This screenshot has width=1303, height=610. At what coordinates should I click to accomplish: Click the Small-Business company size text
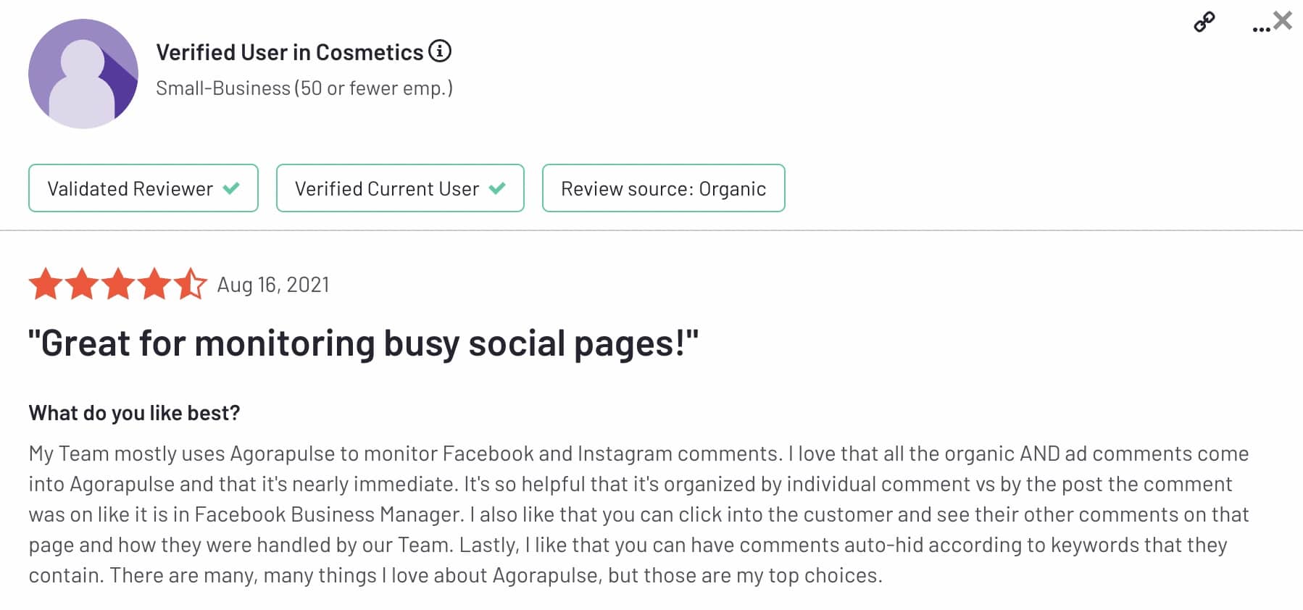(304, 88)
